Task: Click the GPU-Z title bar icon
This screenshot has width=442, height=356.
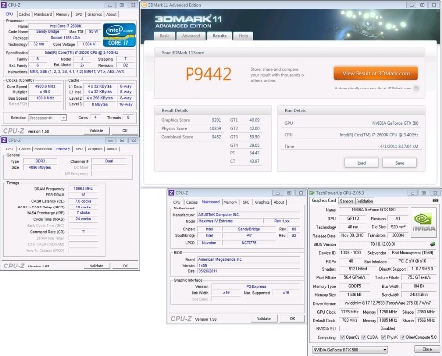Action: (312, 193)
